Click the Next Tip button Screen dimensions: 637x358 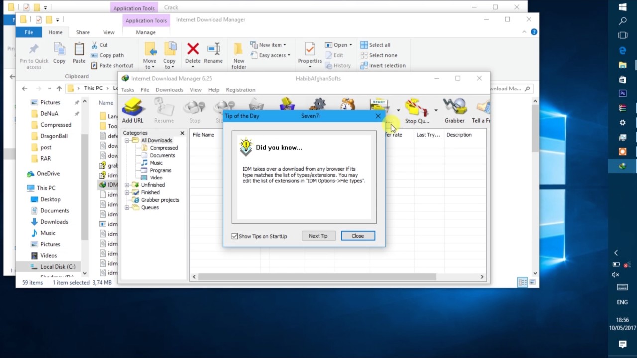pos(318,236)
